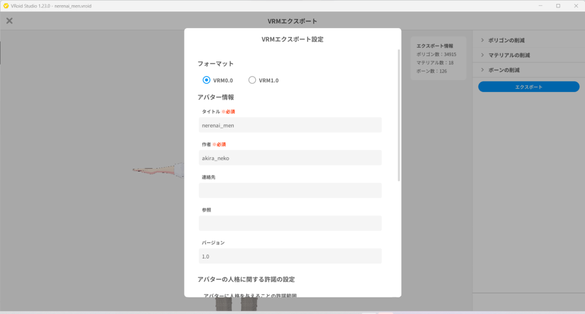Expand the ポリゴンの削減 section
Screen dimensions: 585x314
[528, 41]
